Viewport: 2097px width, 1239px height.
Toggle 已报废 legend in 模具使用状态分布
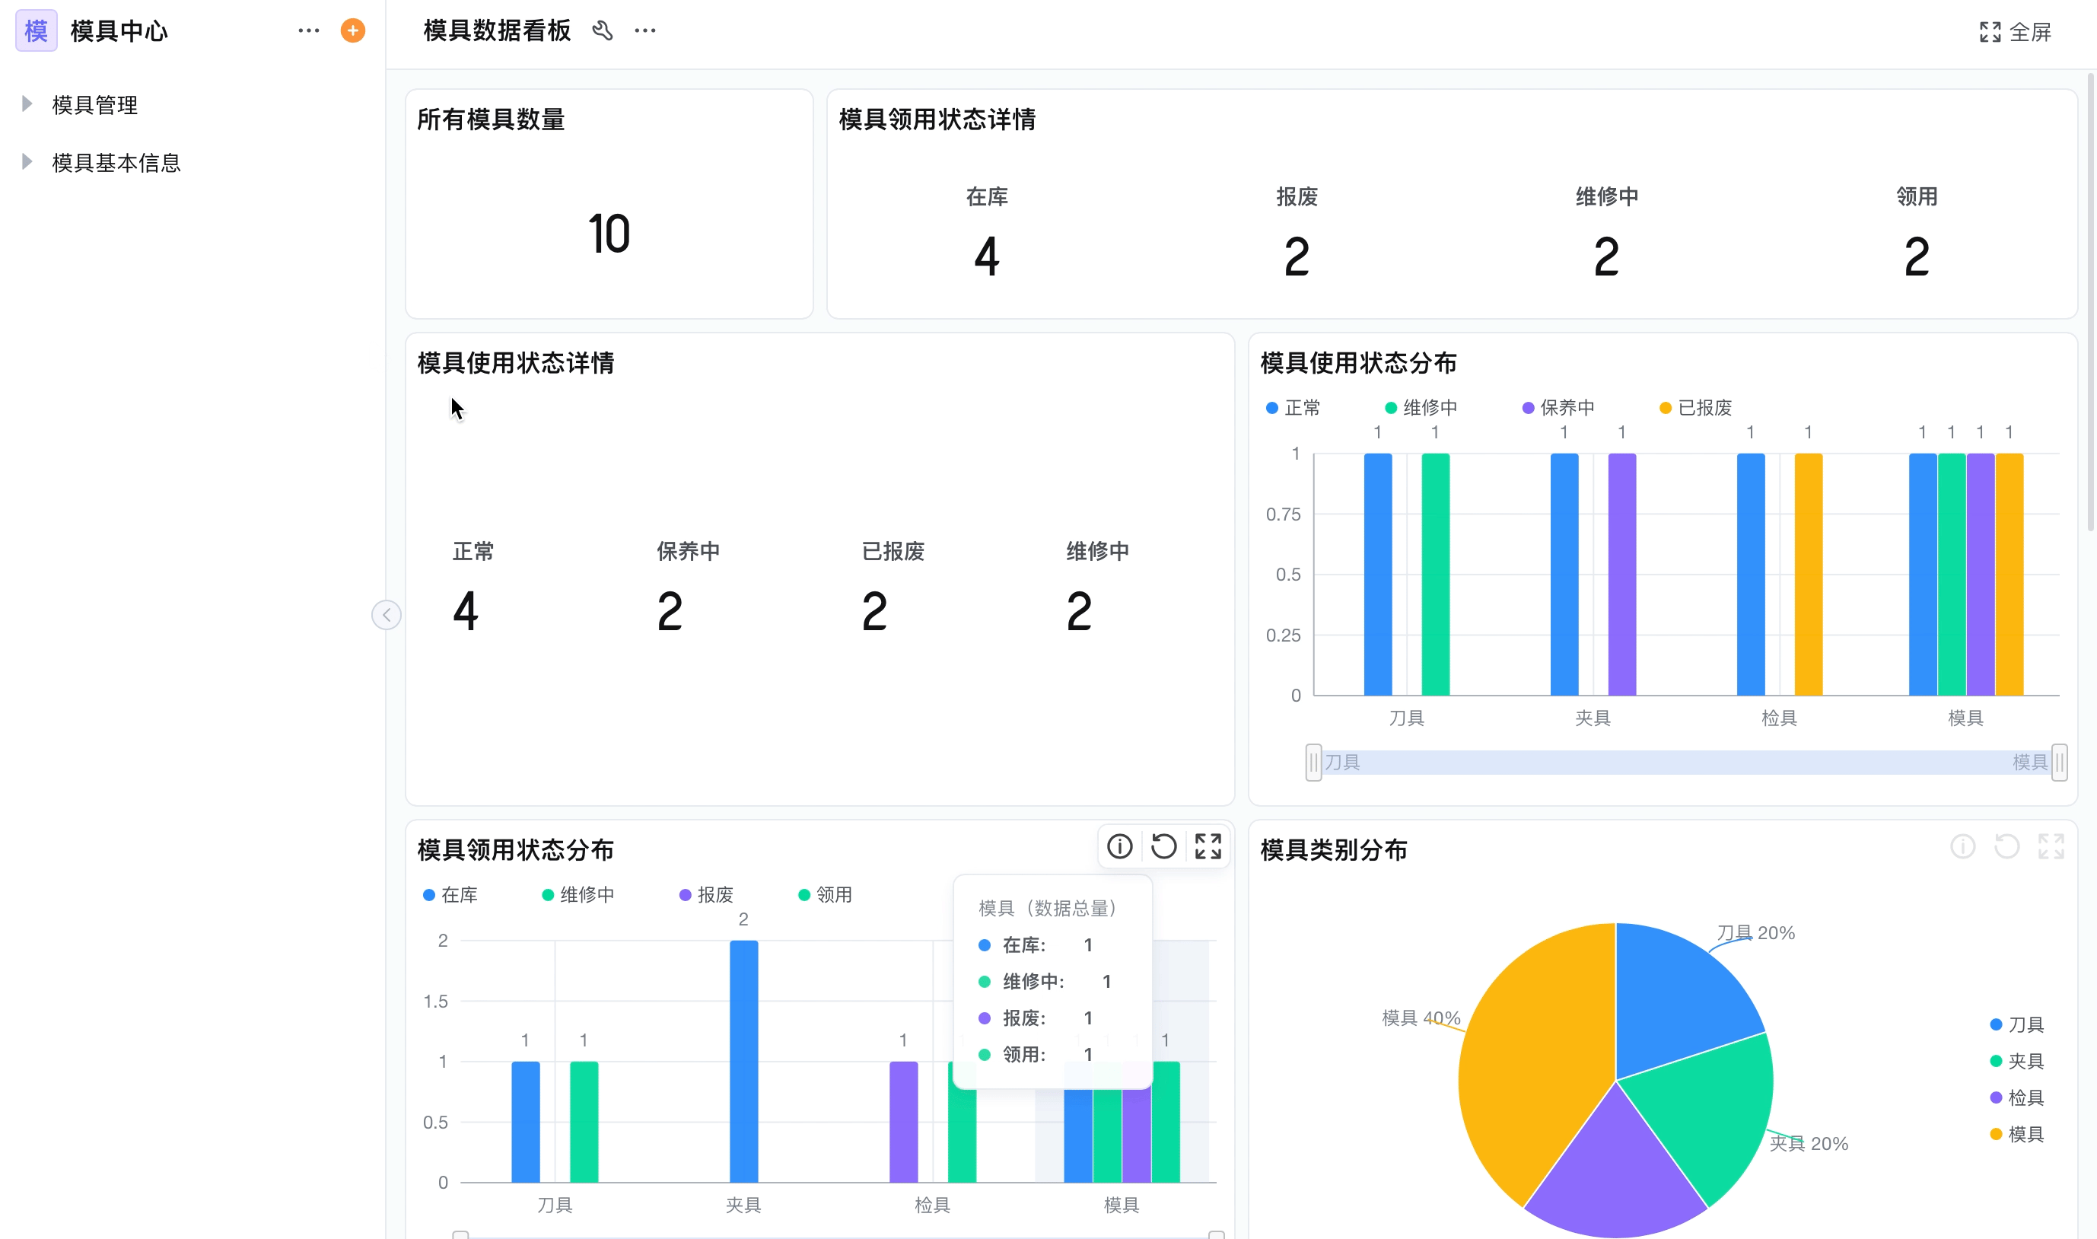(x=1695, y=407)
